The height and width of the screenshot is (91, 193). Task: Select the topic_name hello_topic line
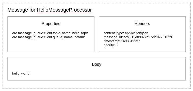click(x=50, y=33)
